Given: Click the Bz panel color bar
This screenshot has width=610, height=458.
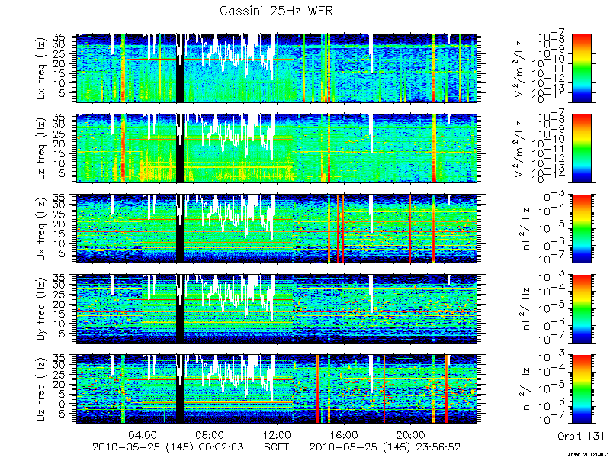Looking at the screenshot, I should coord(581,389).
